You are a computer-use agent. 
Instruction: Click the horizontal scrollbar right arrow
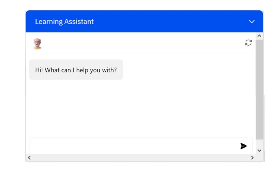click(252, 158)
